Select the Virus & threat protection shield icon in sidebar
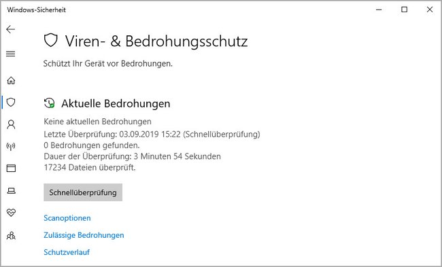The height and width of the screenshot is (267, 442). [x=11, y=102]
